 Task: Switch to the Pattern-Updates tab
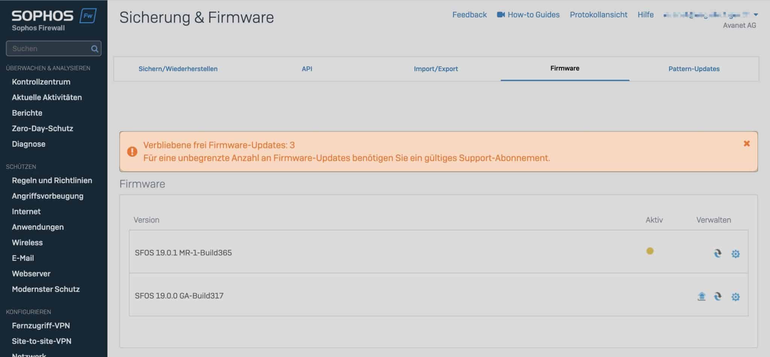coord(694,69)
